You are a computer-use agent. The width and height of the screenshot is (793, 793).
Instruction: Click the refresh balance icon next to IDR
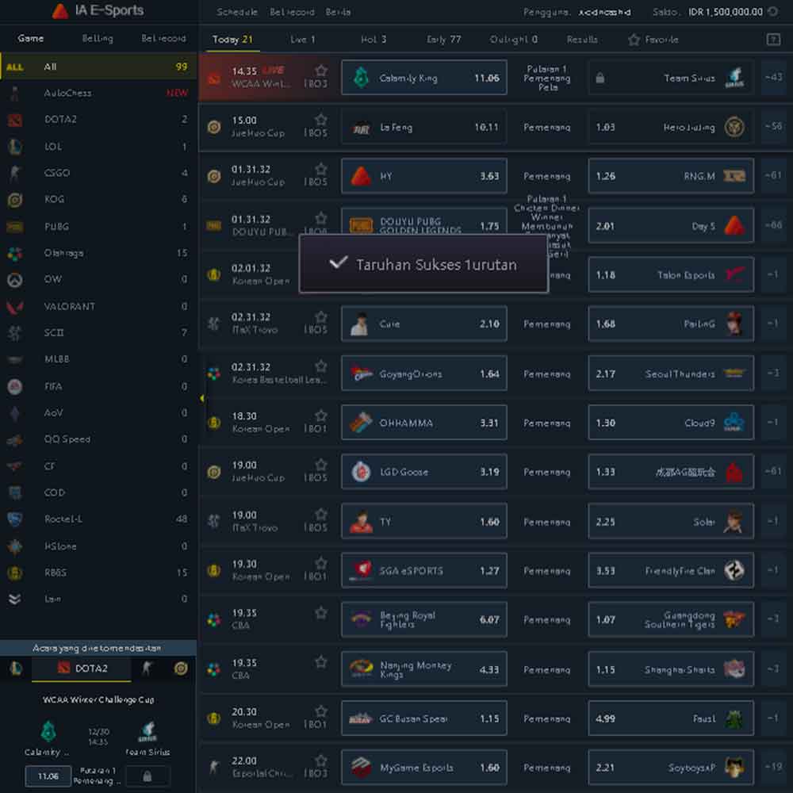[773, 12]
